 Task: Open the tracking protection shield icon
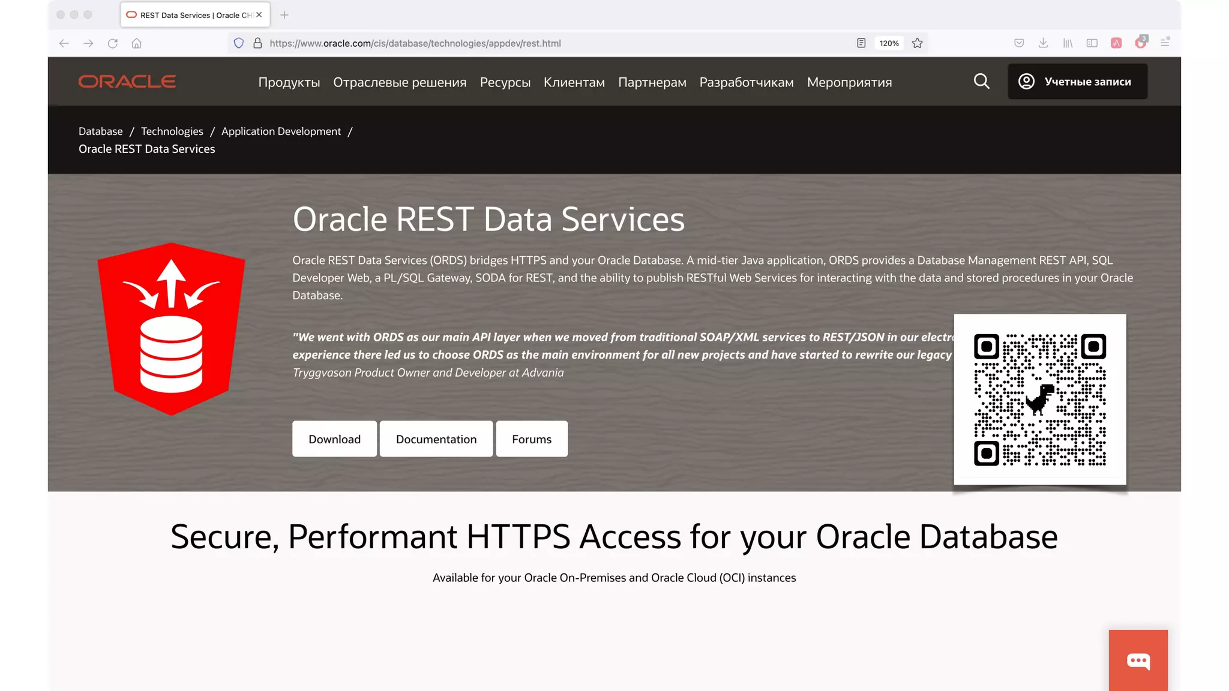239,43
